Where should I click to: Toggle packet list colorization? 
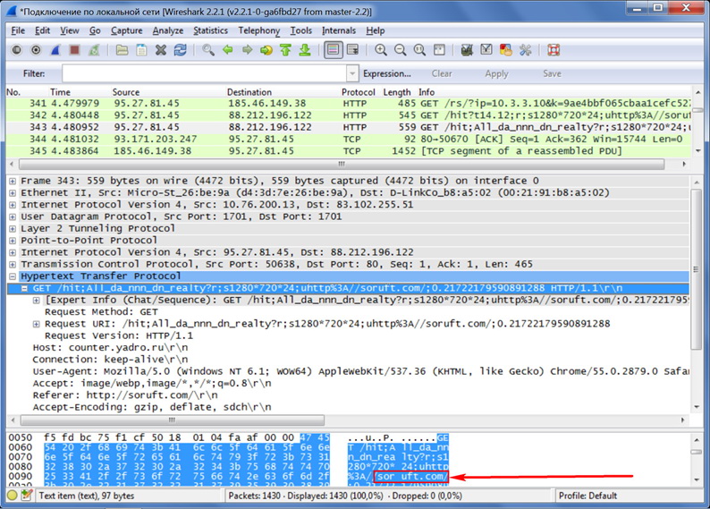coord(333,51)
